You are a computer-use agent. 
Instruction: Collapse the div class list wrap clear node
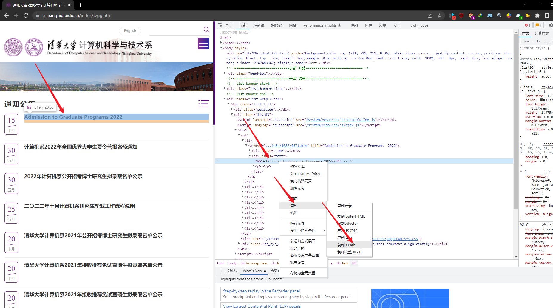tap(225, 99)
